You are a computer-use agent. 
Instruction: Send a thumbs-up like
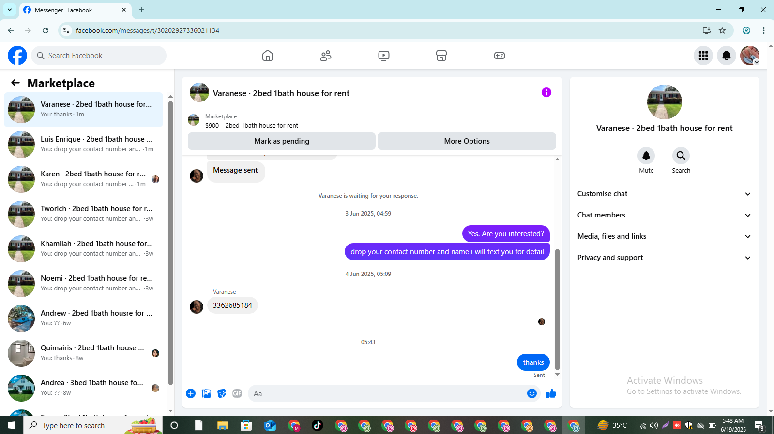pyautogui.click(x=551, y=393)
